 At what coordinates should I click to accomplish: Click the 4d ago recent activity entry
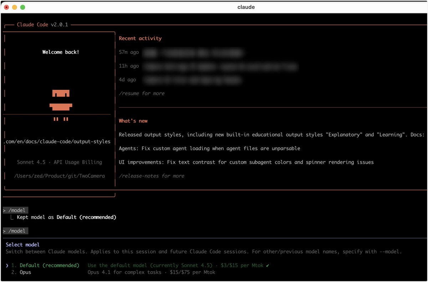[180, 80]
